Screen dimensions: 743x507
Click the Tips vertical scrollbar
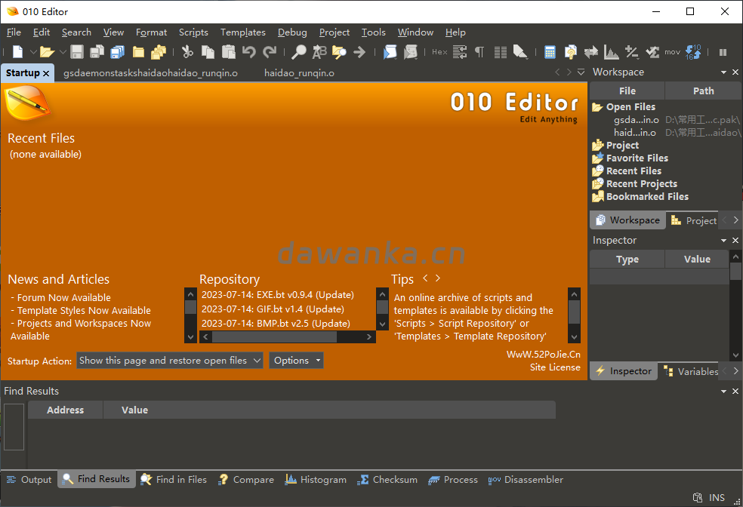pyautogui.click(x=574, y=315)
